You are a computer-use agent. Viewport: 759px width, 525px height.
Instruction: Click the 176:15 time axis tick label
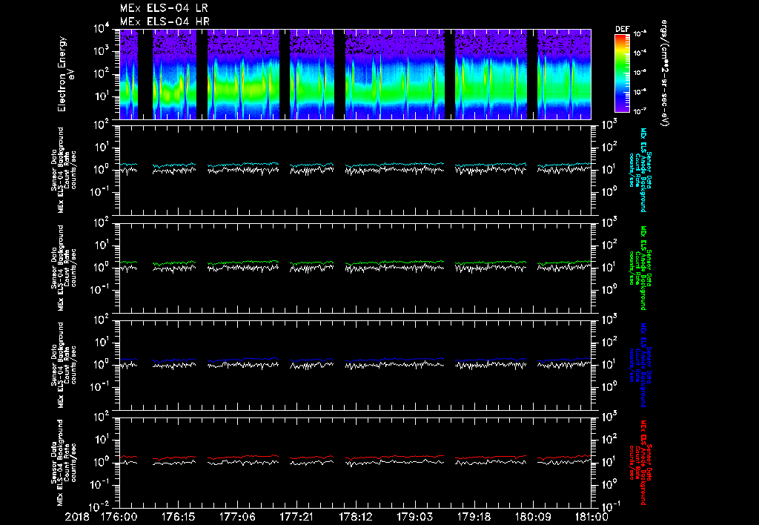pyautogui.click(x=179, y=516)
